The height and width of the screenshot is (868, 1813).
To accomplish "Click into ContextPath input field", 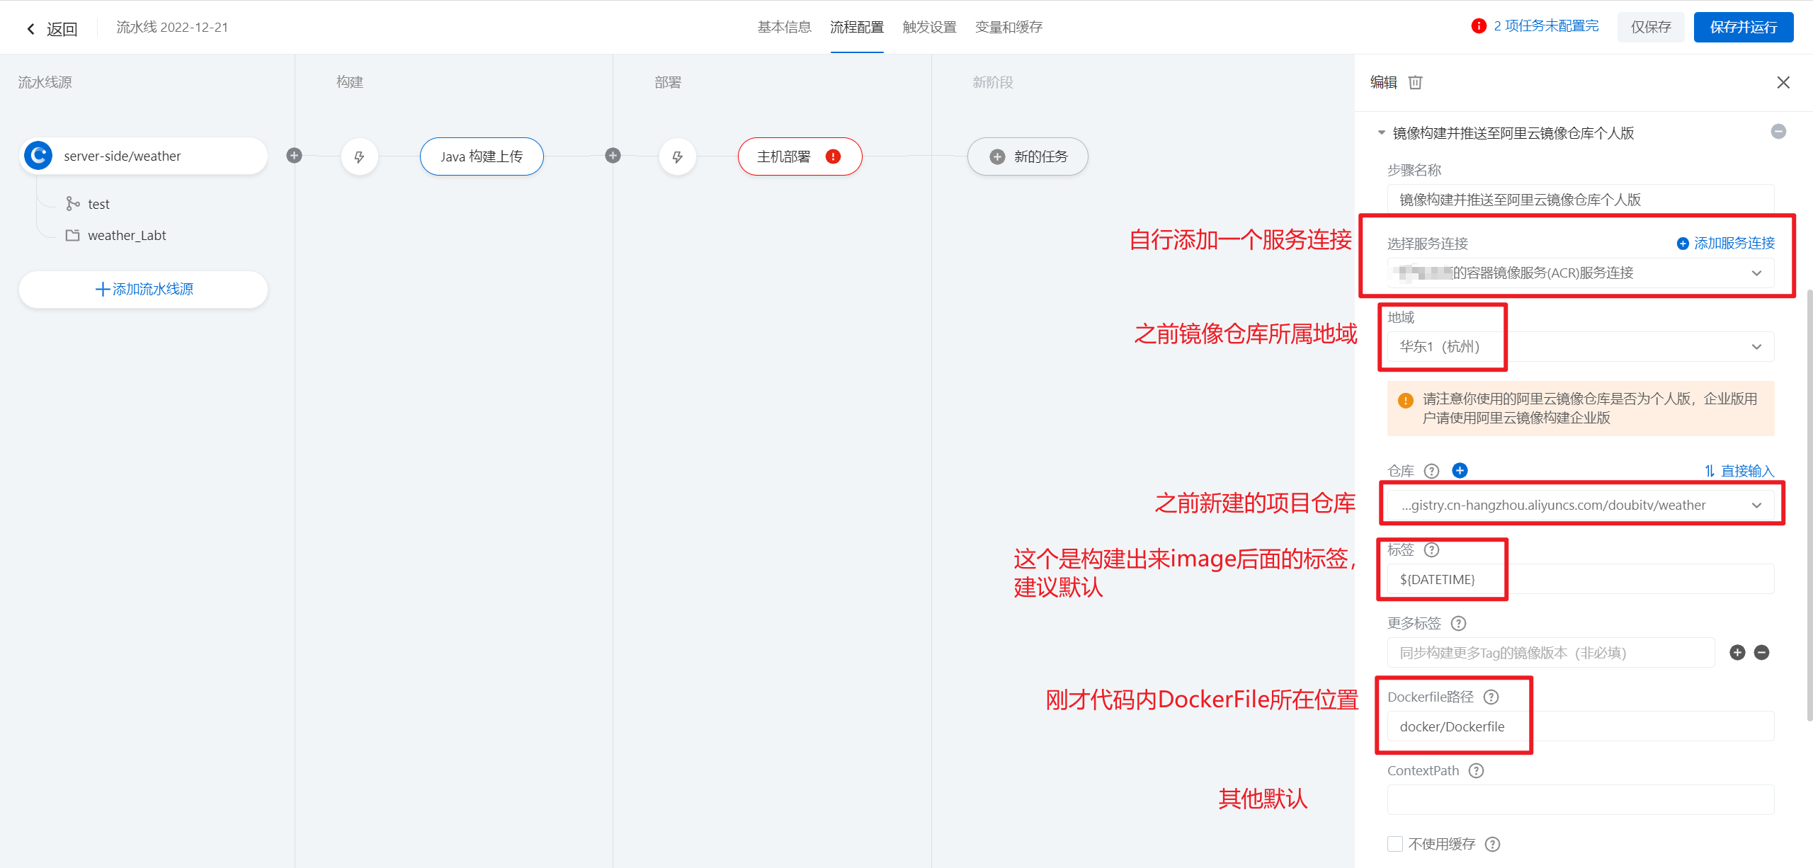I will [x=1580, y=799].
